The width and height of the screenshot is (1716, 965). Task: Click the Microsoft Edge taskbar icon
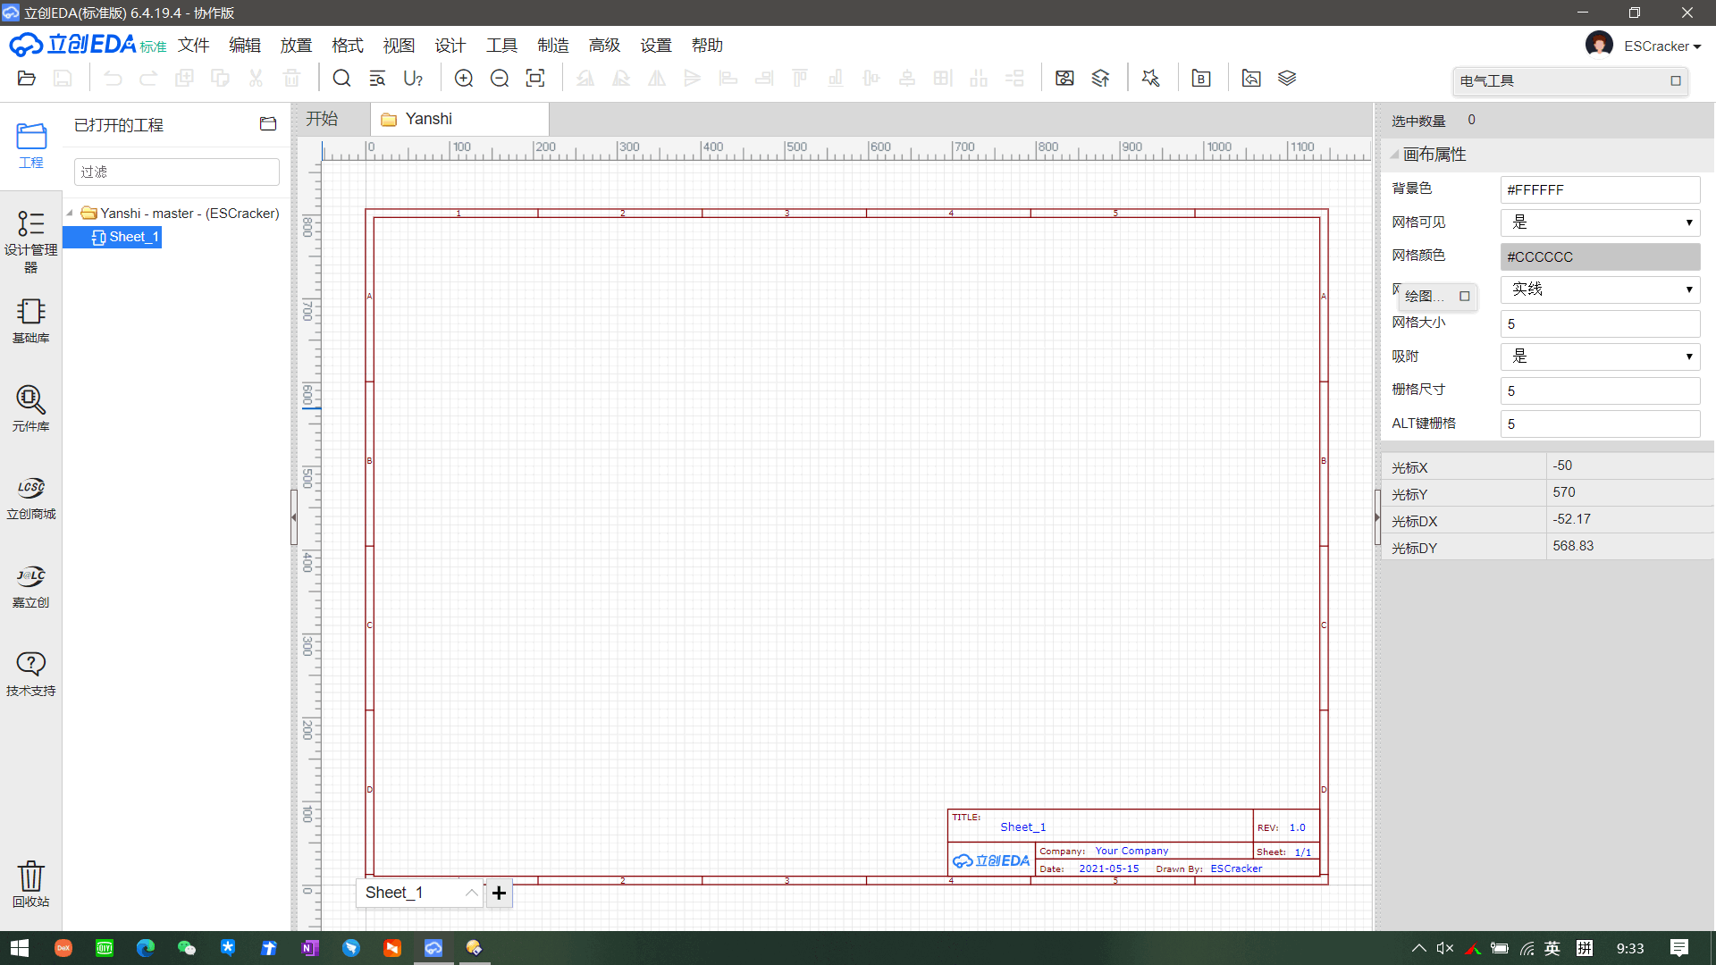145,948
